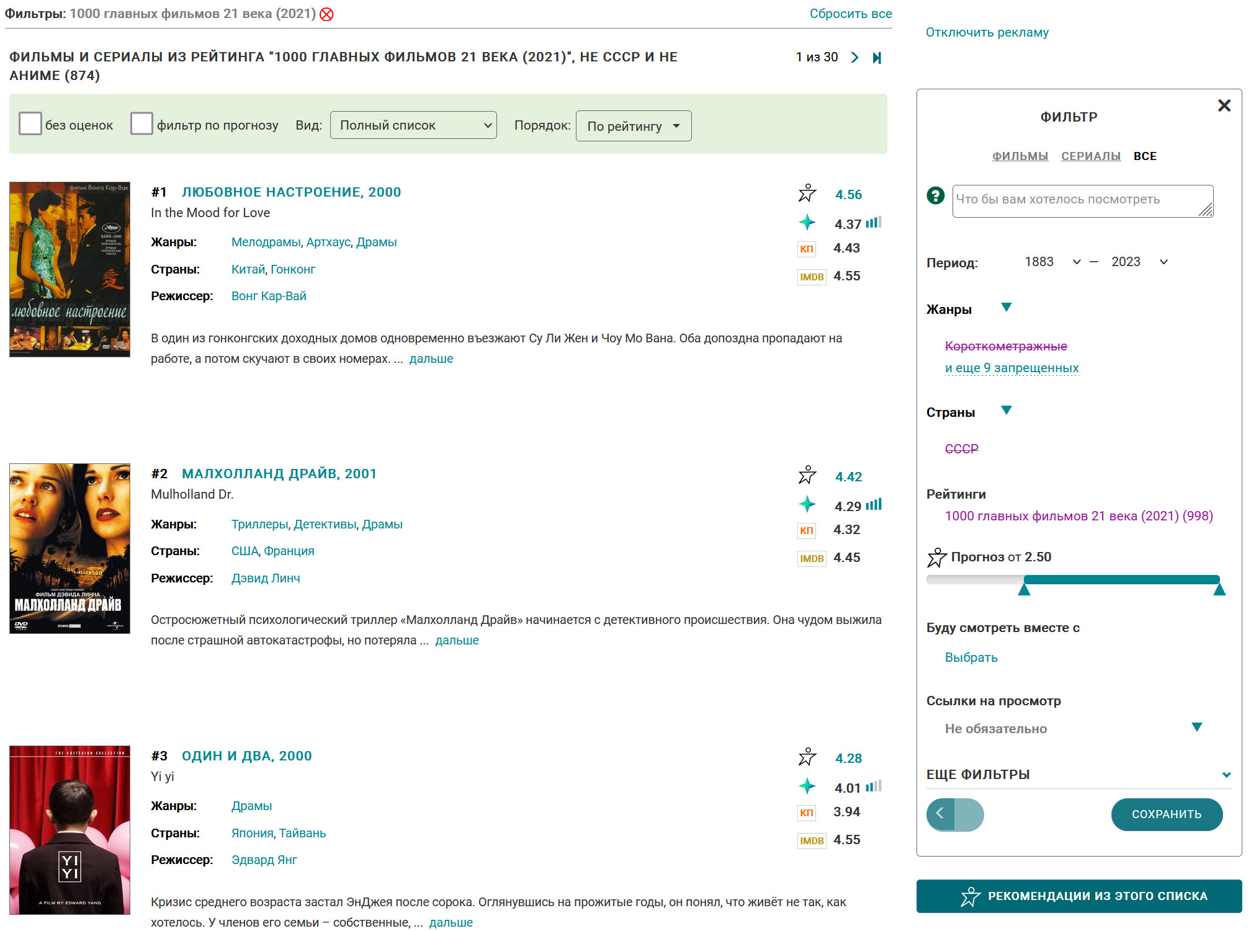1251x931 pixels.
Task: Click the КП badge for Один и два
Action: [x=806, y=813]
